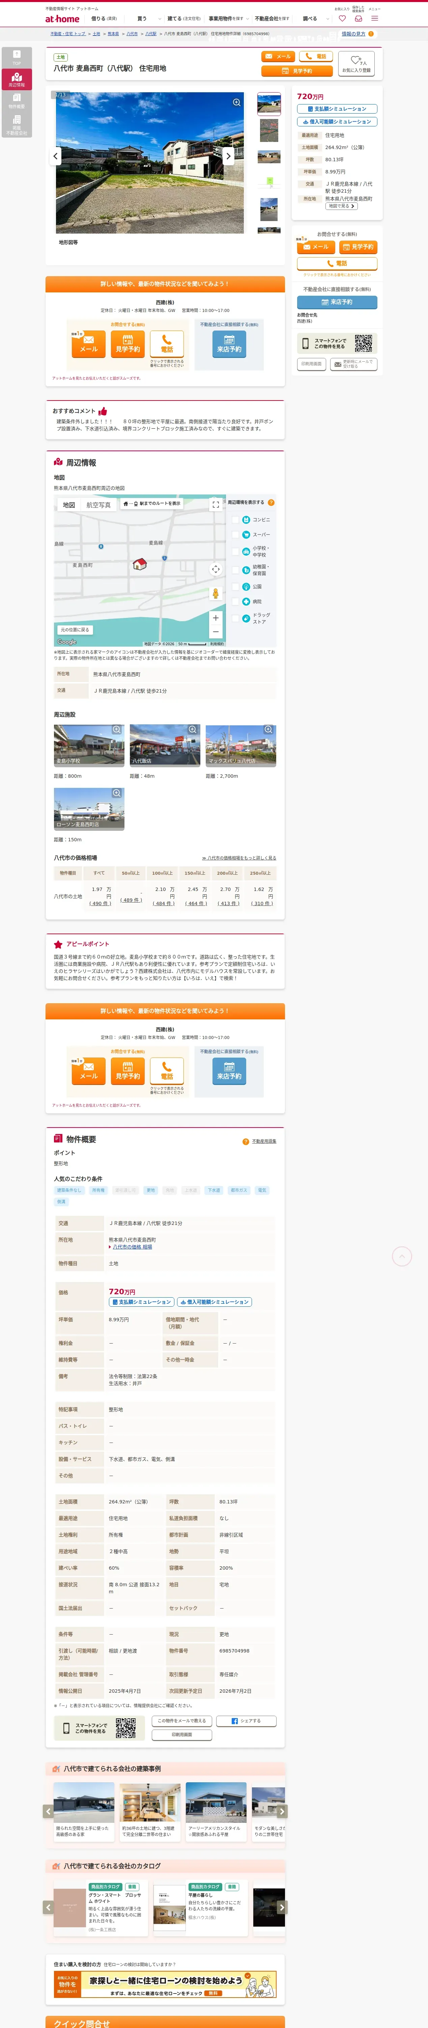Click 地図で見る button in sidebar
Image resolution: width=428 pixels, height=2028 pixels.
coord(342,206)
